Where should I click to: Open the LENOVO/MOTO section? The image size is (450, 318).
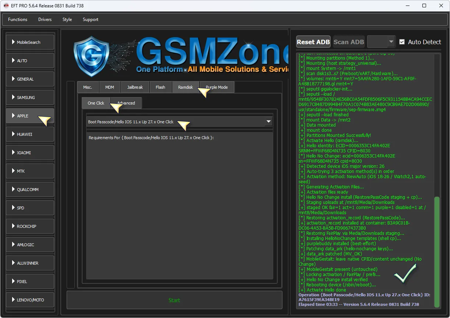(30, 300)
